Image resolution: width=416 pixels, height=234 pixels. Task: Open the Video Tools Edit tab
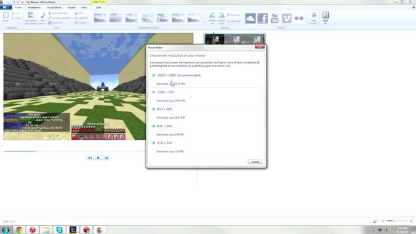tap(98, 7)
